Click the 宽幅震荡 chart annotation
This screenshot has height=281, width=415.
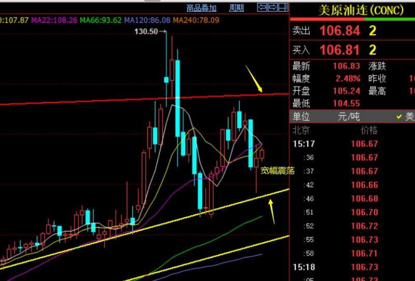(x=278, y=171)
